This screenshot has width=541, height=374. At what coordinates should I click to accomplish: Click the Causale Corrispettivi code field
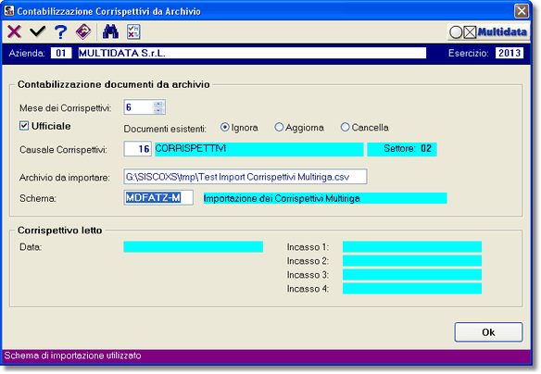tap(138, 149)
